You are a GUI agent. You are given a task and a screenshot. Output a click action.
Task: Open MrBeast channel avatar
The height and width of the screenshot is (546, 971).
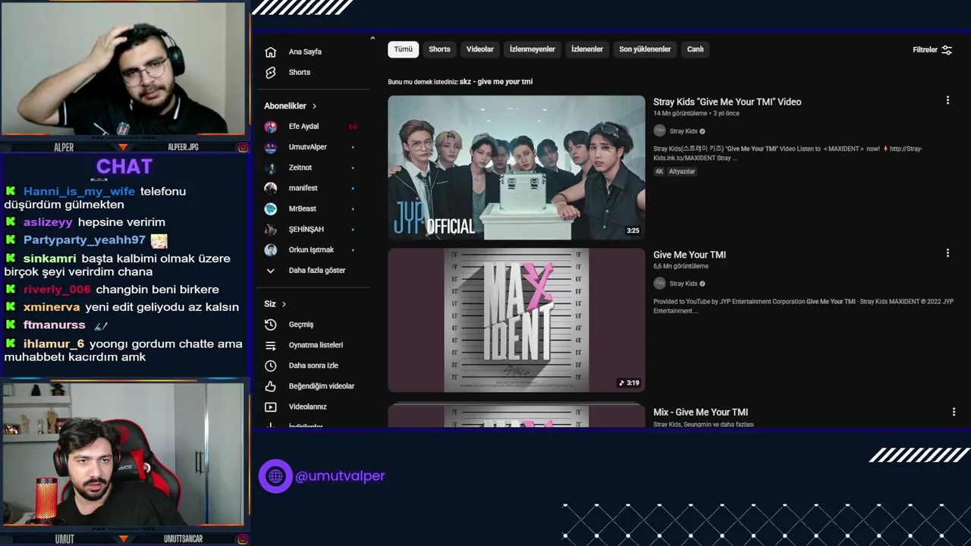point(271,209)
